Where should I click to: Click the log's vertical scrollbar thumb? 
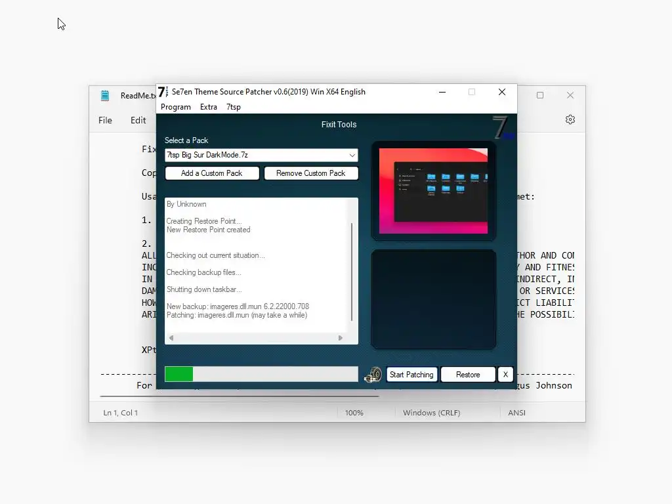click(352, 272)
